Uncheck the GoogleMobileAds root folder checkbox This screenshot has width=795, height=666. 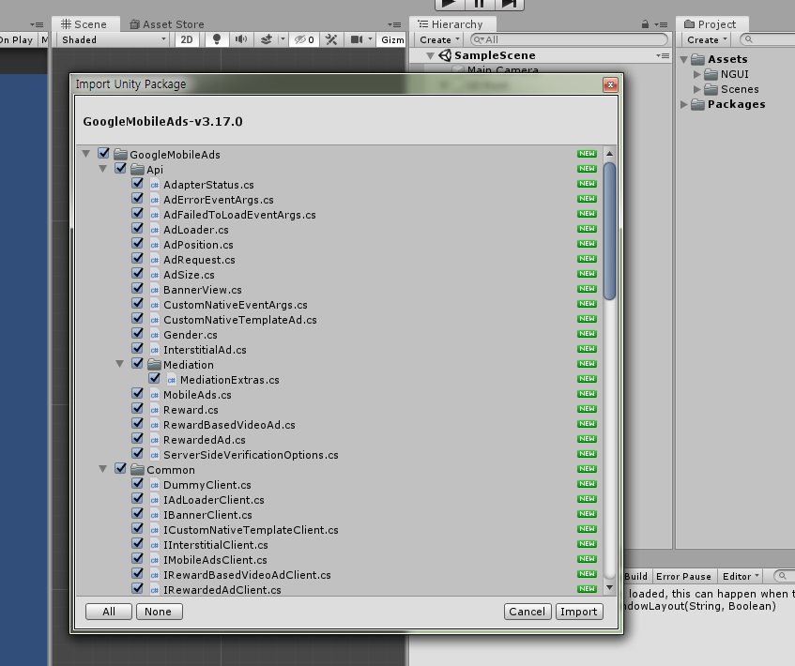[x=104, y=153]
